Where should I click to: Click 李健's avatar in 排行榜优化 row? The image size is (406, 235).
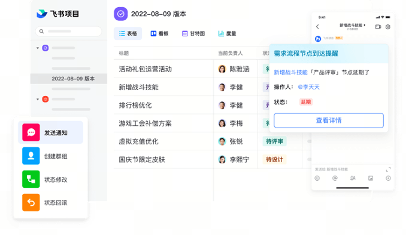click(x=222, y=105)
